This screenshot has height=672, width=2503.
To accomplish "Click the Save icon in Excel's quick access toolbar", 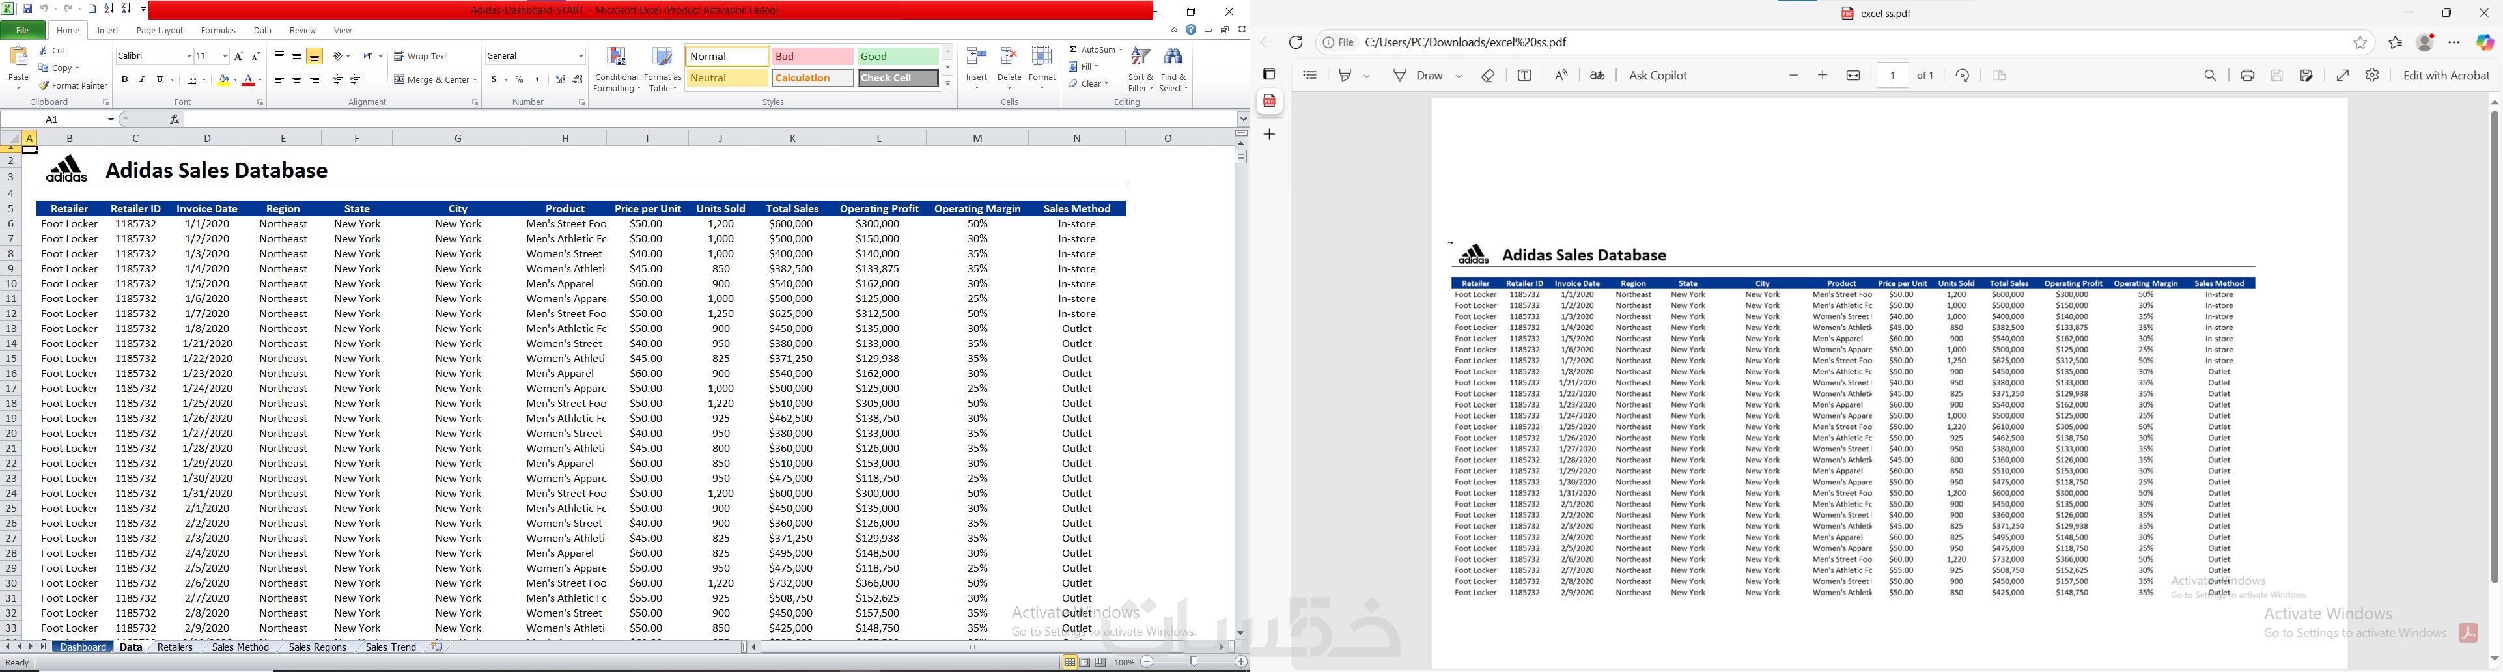I will 27,8.
